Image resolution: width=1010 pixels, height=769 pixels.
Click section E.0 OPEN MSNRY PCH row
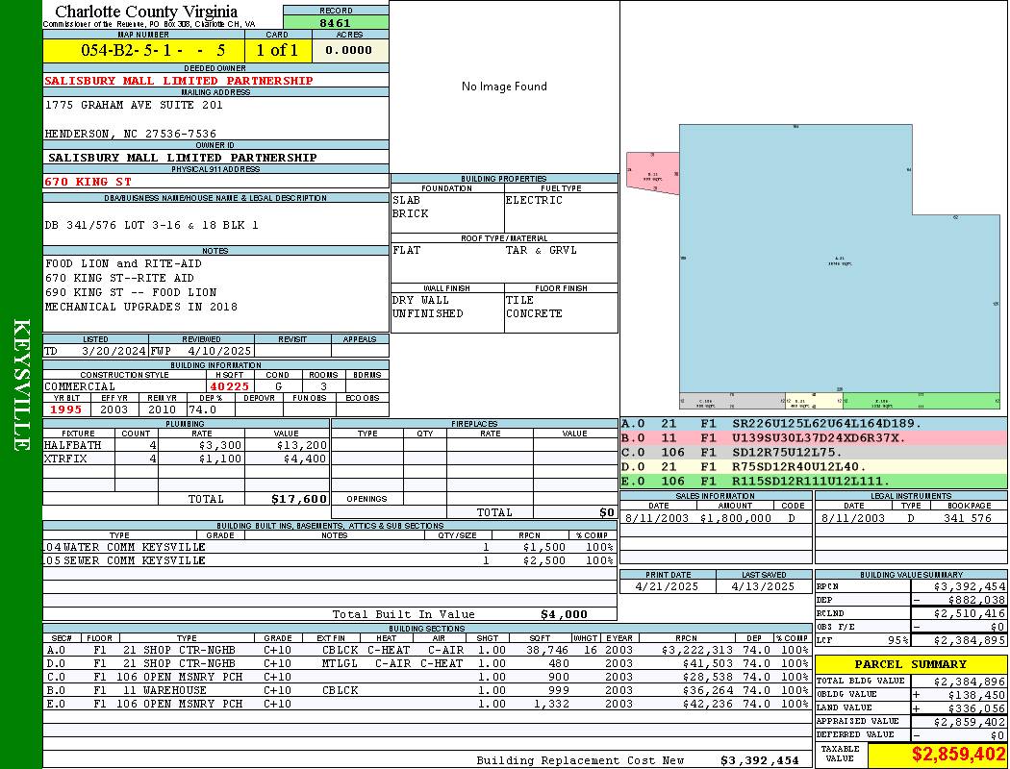(x=428, y=704)
